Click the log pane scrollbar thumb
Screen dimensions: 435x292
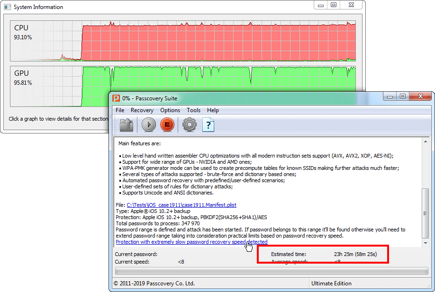(x=426, y=213)
